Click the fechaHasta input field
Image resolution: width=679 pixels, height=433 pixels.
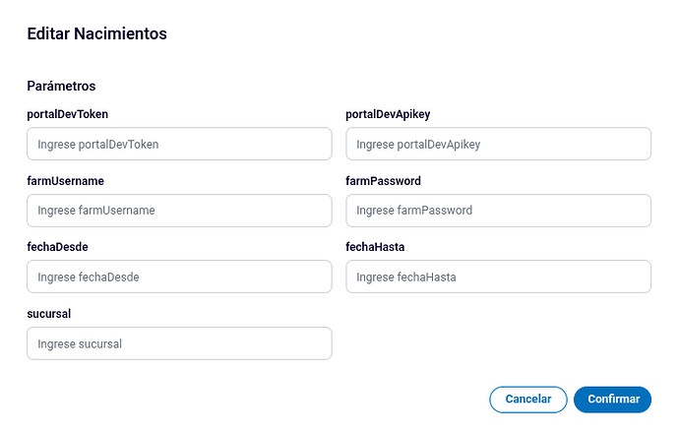(498, 277)
